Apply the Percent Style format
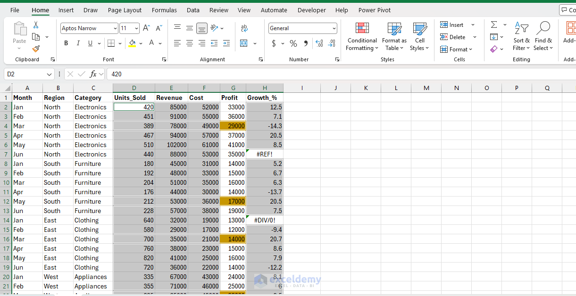The width and height of the screenshot is (576, 296). click(293, 43)
